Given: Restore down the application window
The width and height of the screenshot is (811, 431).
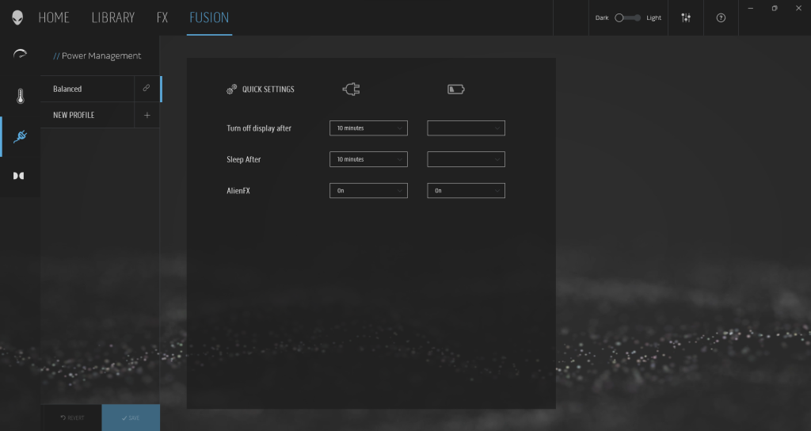Looking at the screenshot, I should 775,8.
